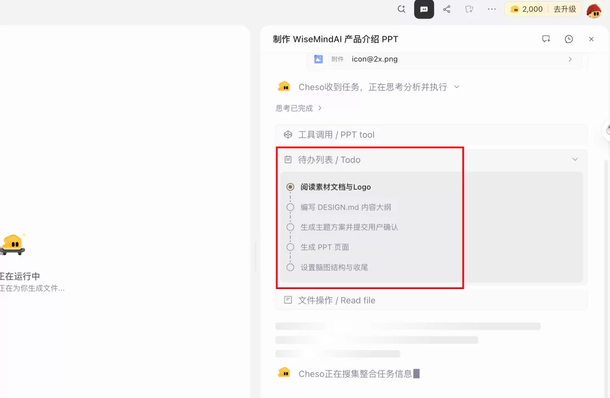Click the 设置脑图结构与收尾 todo text
This screenshot has width=610, height=398.
(x=334, y=268)
